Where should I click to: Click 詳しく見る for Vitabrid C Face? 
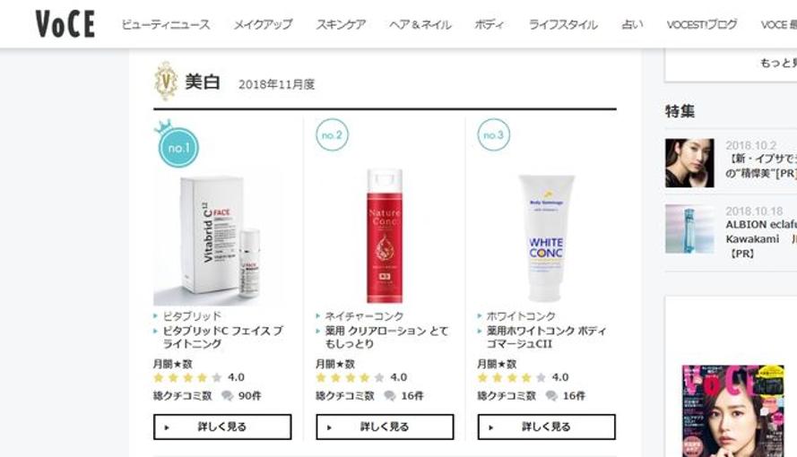coord(222,427)
